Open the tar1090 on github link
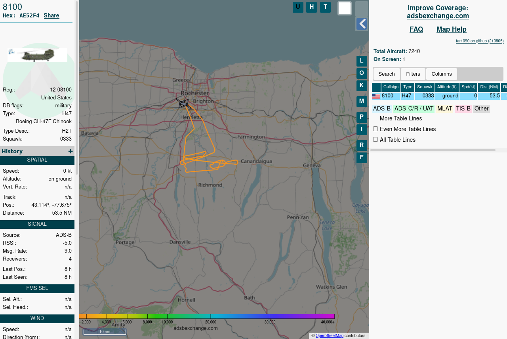This screenshot has width=507, height=339. (x=480, y=41)
